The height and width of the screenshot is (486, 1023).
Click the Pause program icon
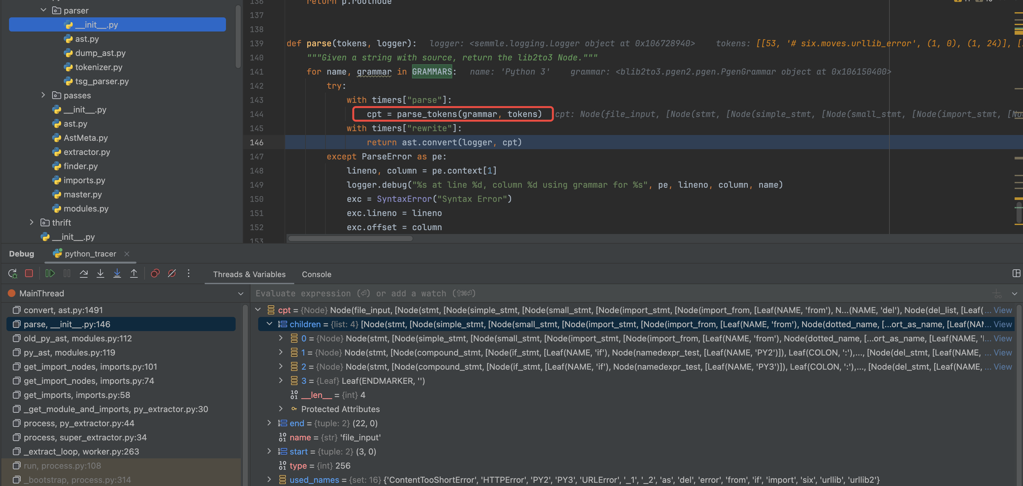pos(67,274)
